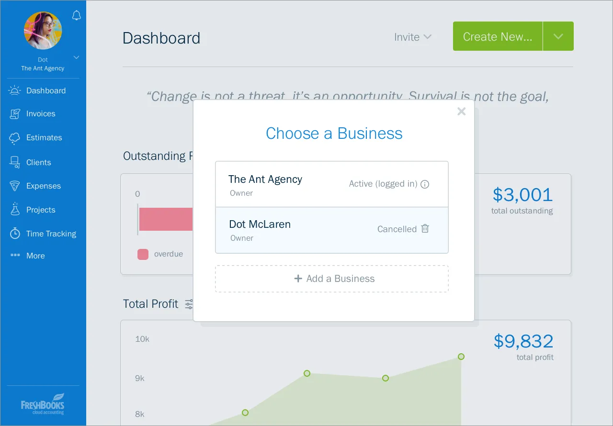Image resolution: width=613 pixels, height=426 pixels.
Task: Click the FreshBooks logo
Action: [43, 404]
